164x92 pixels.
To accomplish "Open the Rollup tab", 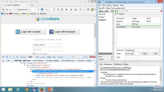I will 125,64.
